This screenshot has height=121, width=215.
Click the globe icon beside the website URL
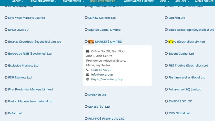click(88, 79)
